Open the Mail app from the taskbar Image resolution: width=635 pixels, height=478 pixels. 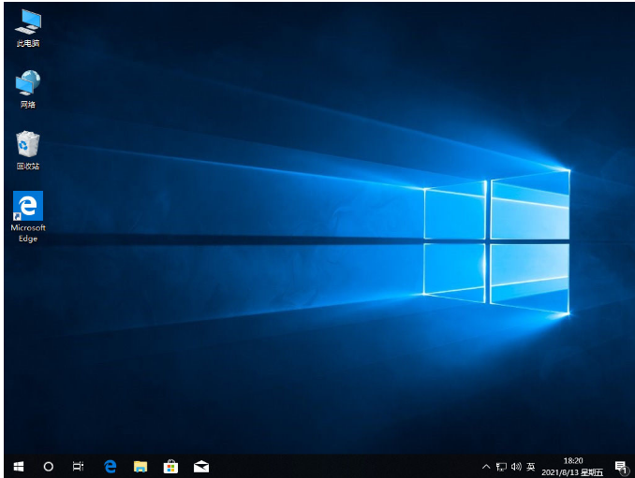[200, 466]
